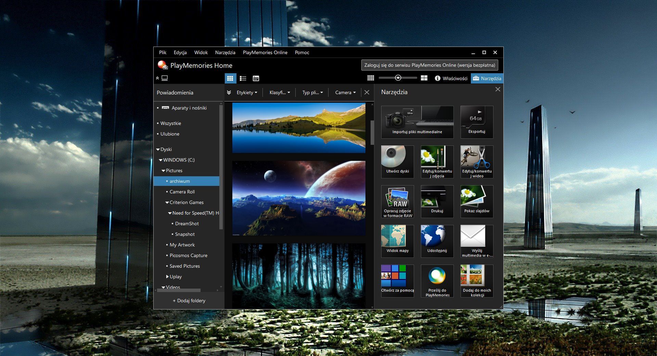The image size is (657, 356).
Task: Collapse the WINDOWS (C:) node
Action: [160, 160]
